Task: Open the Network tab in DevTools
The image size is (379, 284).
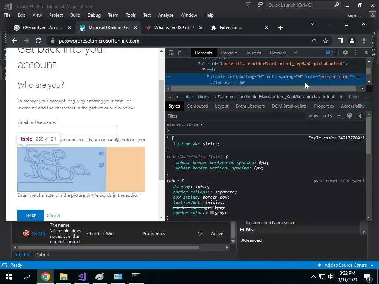Action: click(278, 53)
